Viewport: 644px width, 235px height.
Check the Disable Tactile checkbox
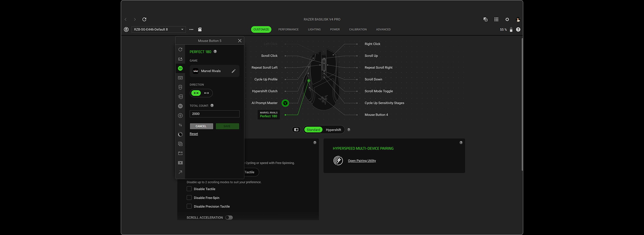(x=189, y=189)
